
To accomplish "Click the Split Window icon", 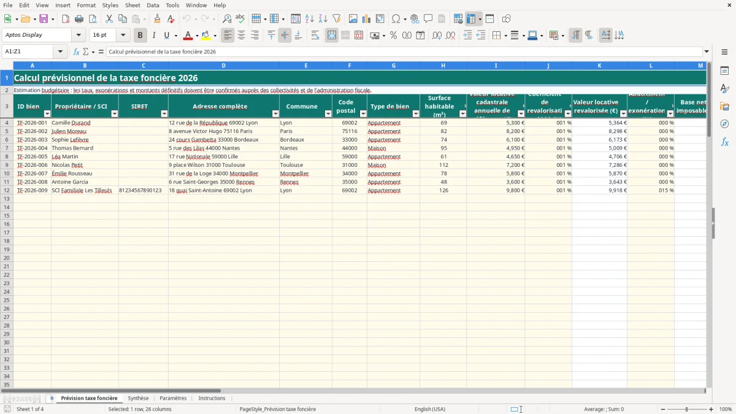I will tap(490, 19).
